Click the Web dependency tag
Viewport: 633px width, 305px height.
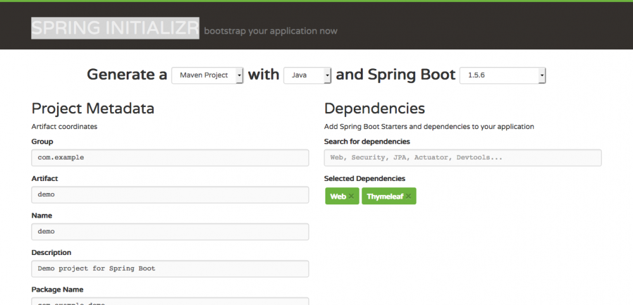338,197
